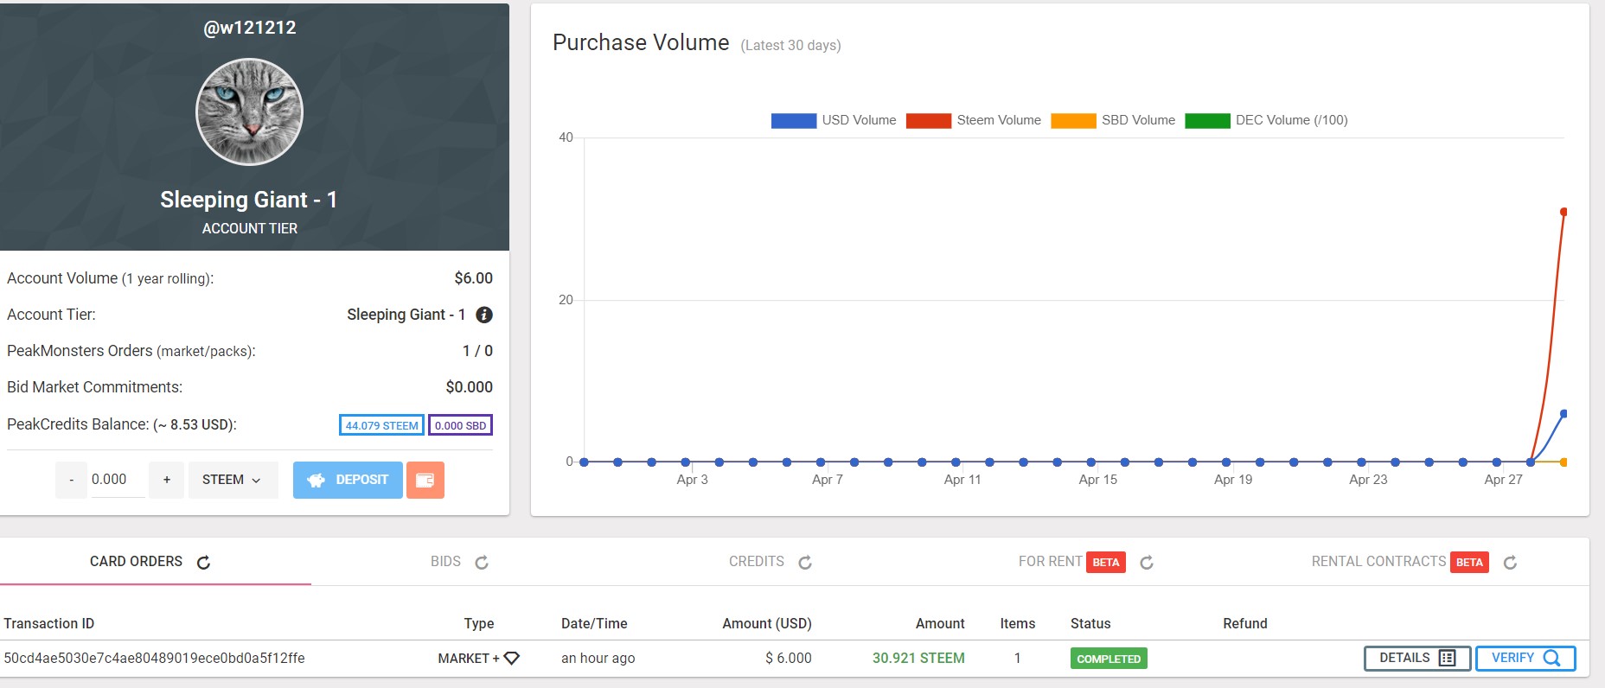Increase deposit amount with plus button
Screen dimensions: 1605x688
click(166, 480)
